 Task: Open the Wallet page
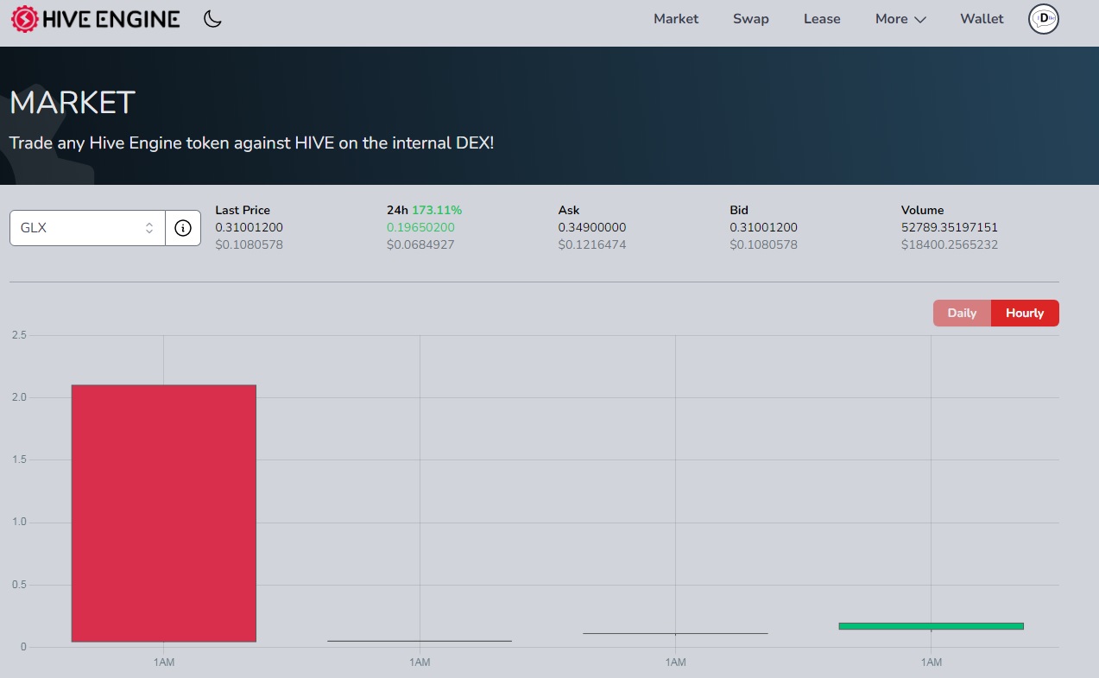982,19
